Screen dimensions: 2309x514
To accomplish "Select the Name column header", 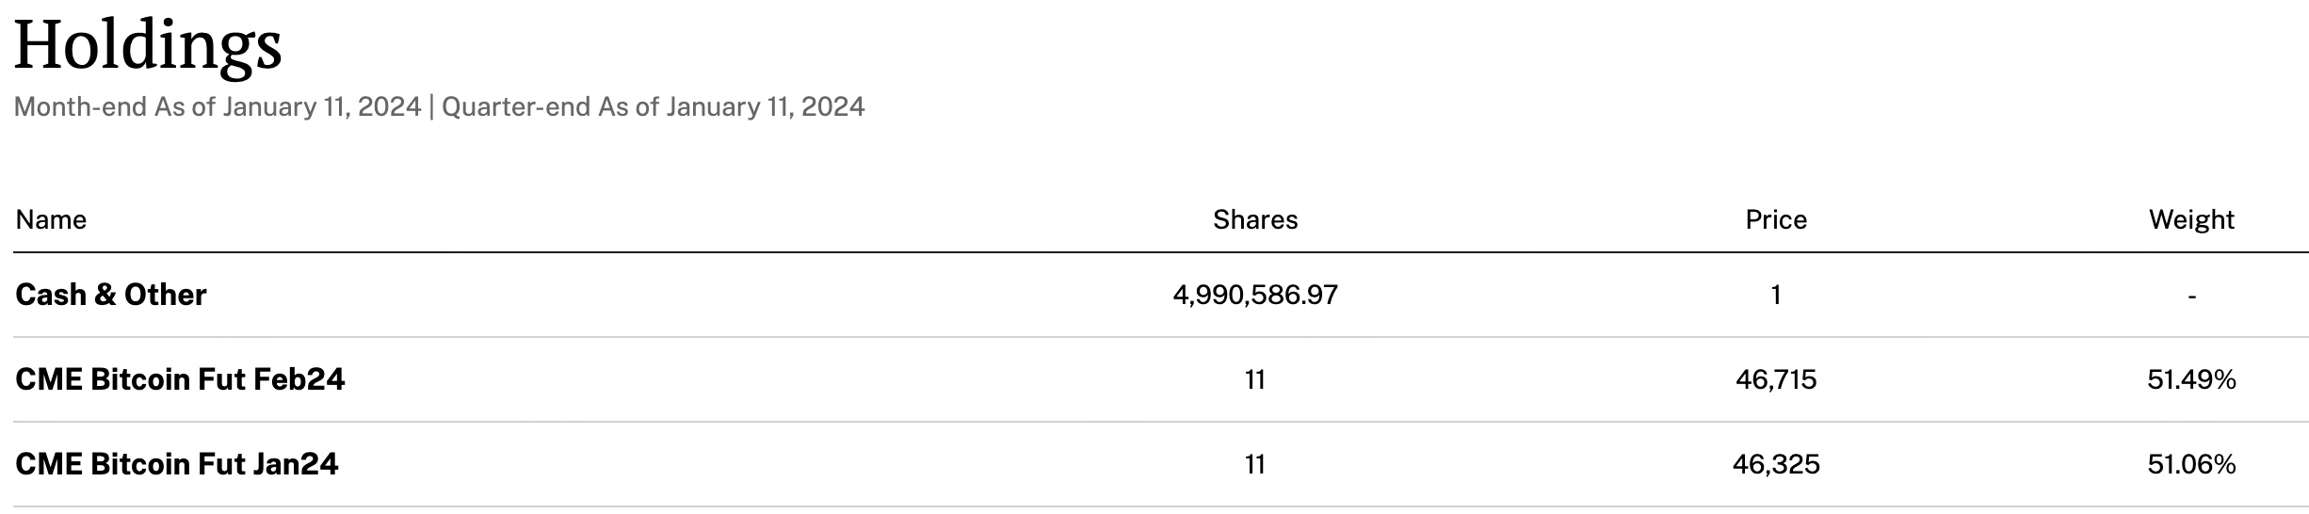I will click(51, 219).
